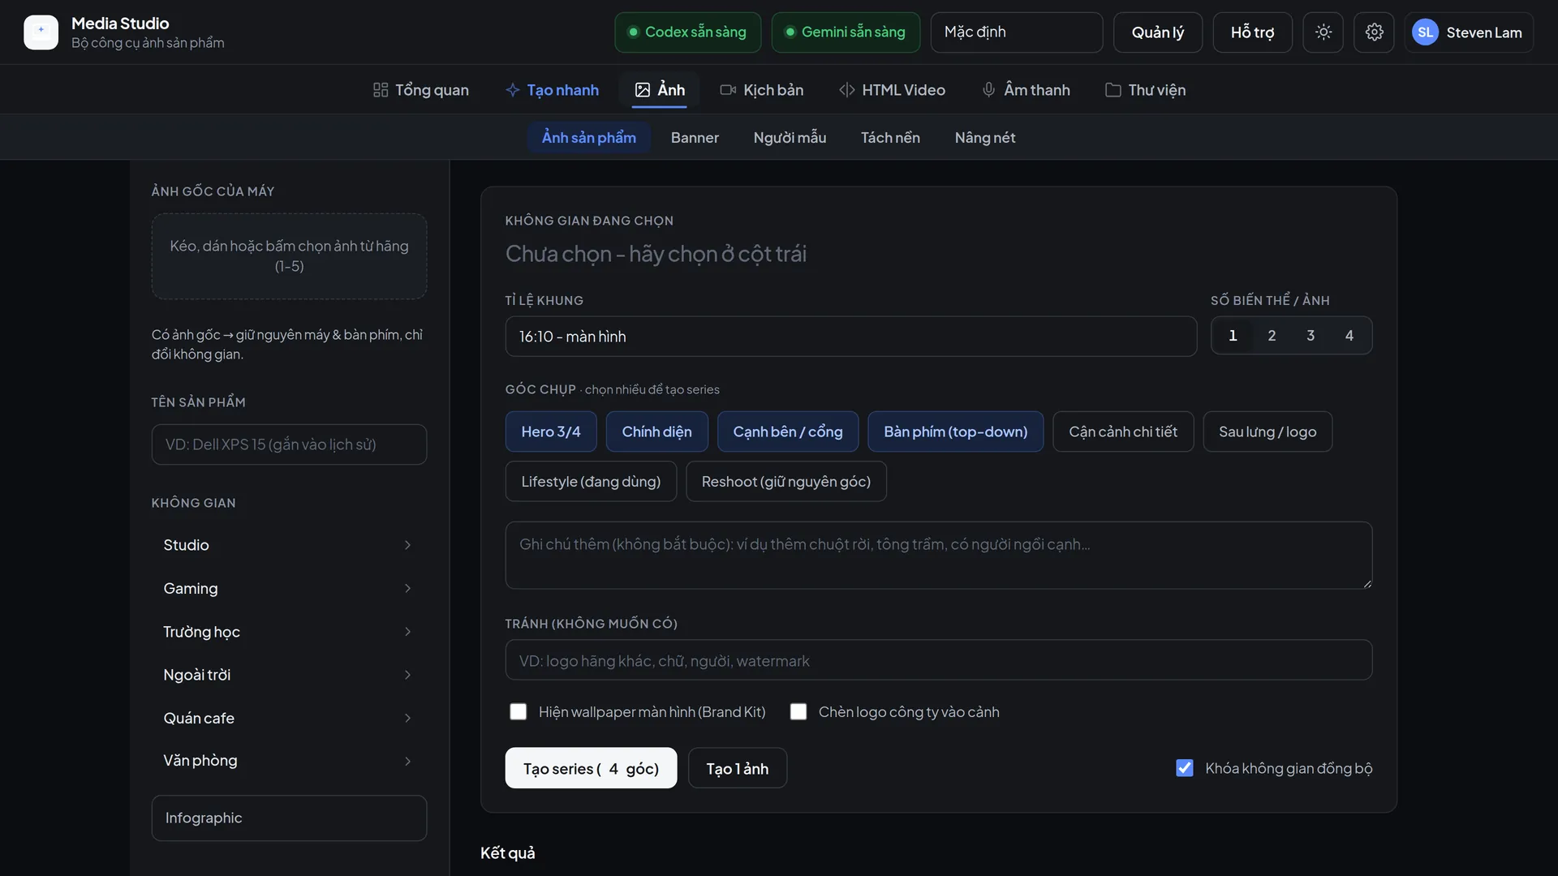Viewport: 1558px width, 876px height.
Task: Open settings via gear icon
Action: point(1374,32)
